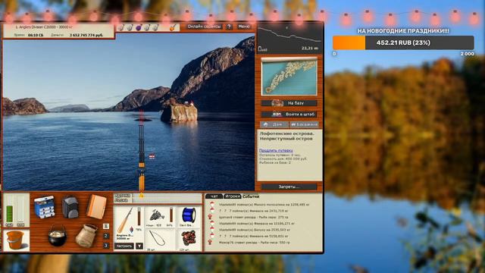Click the Бассейн button
The width and height of the screenshot is (485, 273).
(304, 124)
